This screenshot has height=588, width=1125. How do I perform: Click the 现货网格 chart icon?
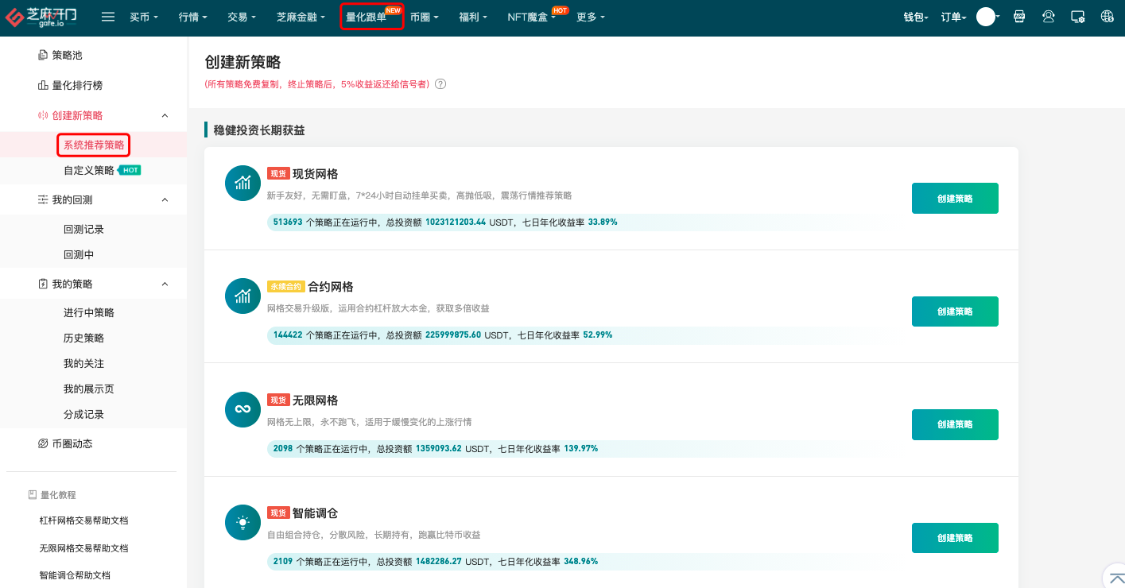243,183
